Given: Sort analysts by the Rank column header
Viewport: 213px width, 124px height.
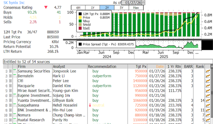Looking at the screenshot, I should point(200,66).
